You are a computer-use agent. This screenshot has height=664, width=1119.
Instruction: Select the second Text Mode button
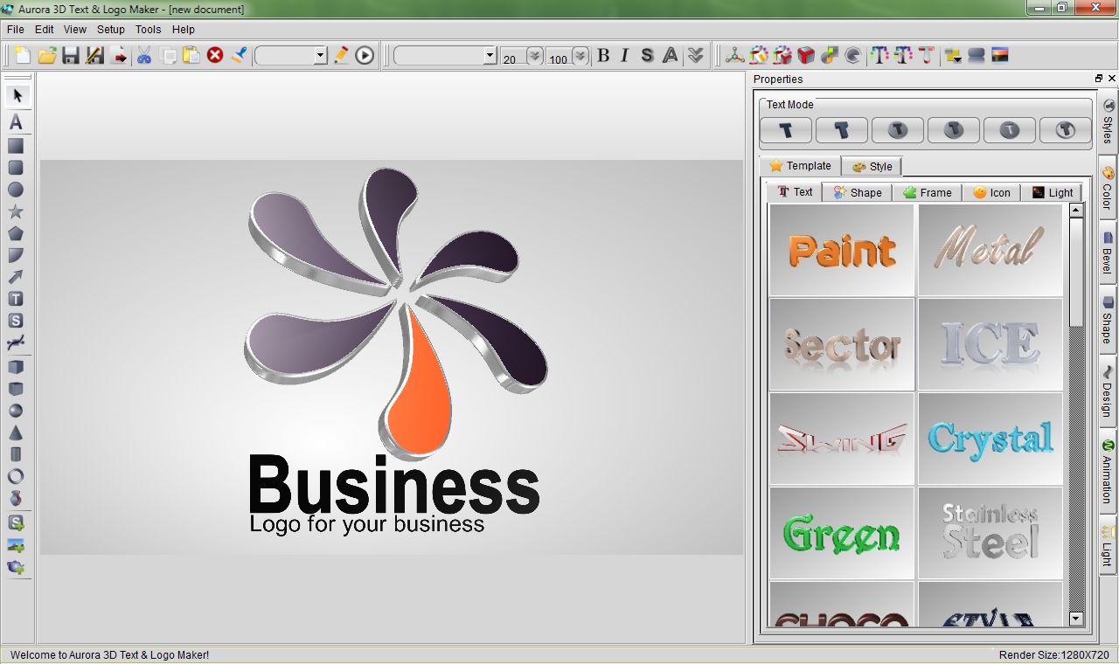click(842, 130)
